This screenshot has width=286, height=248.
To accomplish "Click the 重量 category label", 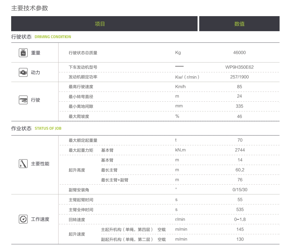I will (x=35, y=53).
